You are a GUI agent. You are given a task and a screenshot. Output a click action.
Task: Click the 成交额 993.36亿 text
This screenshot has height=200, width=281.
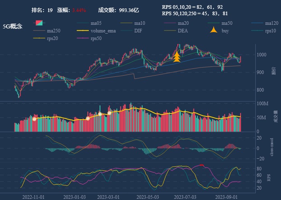(x=118, y=10)
